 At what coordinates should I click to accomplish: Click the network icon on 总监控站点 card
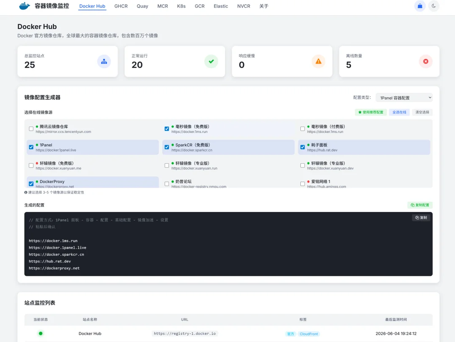(x=104, y=61)
